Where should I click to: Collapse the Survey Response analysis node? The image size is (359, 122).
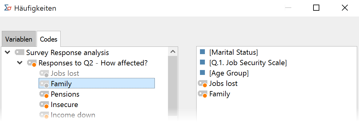[8, 53]
